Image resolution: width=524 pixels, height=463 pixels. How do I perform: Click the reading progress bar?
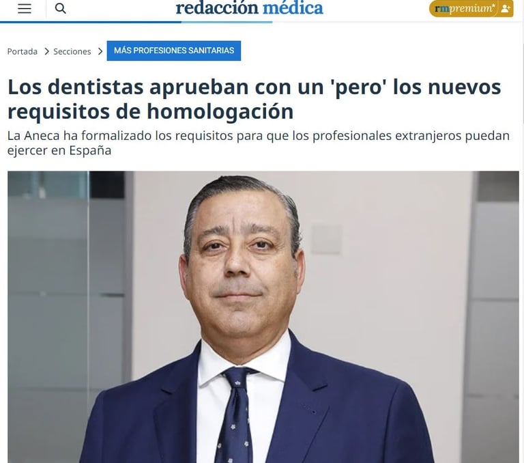point(136,22)
